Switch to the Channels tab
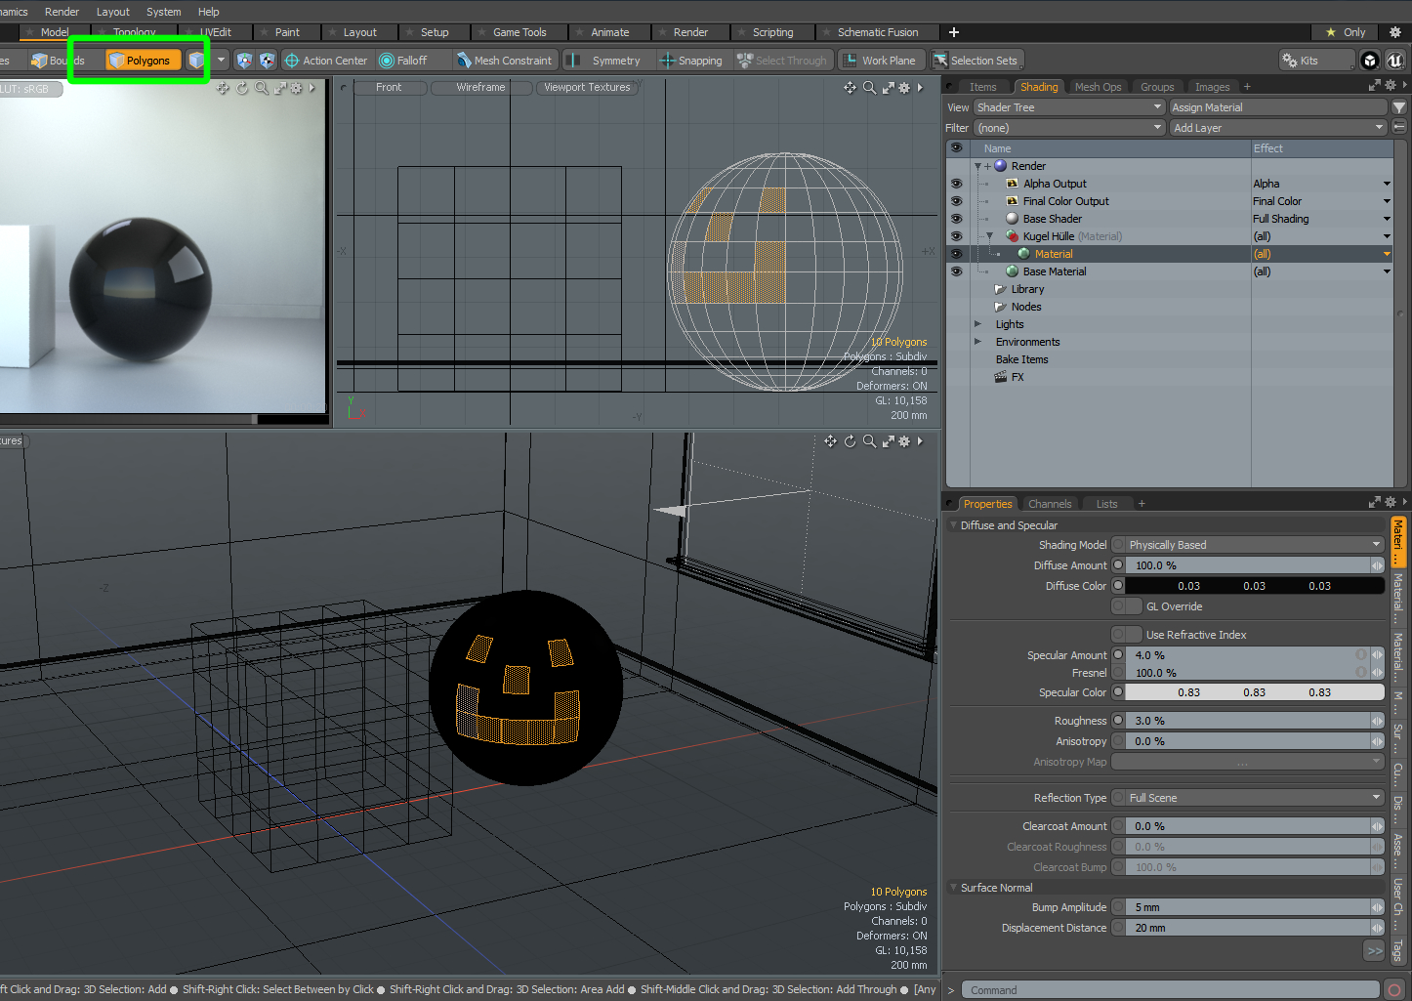The height and width of the screenshot is (1001, 1412). pos(1050,504)
